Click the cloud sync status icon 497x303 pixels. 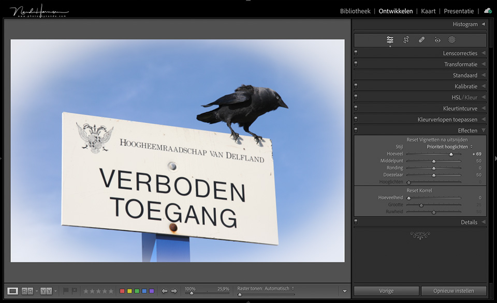pyautogui.click(x=488, y=11)
